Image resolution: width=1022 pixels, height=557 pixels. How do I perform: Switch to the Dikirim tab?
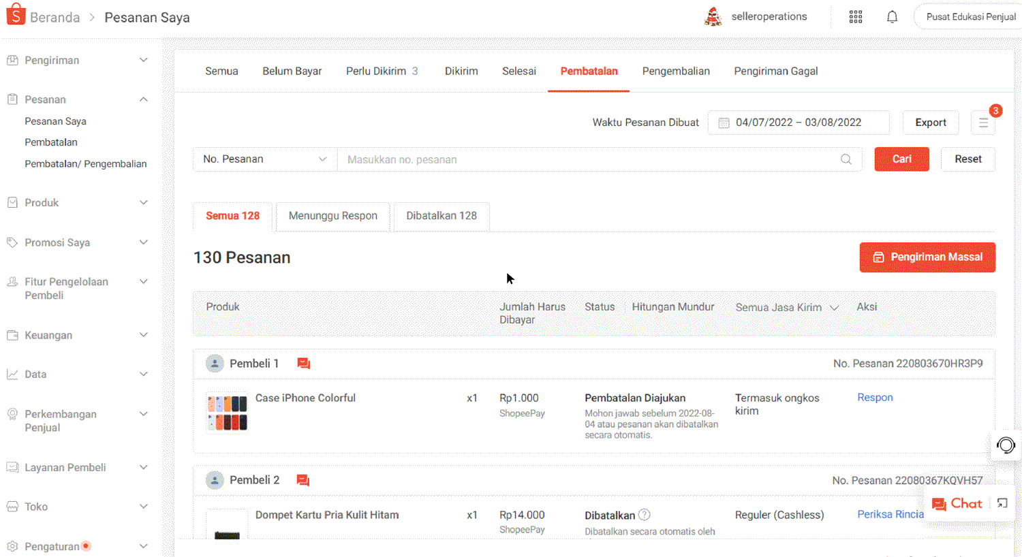pyautogui.click(x=461, y=71)
